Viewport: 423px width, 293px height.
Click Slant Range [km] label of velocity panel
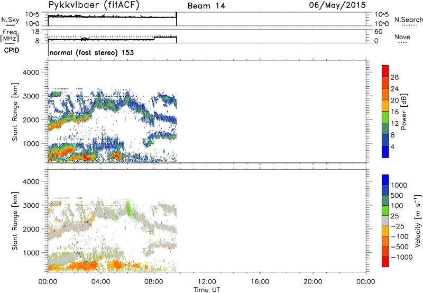click(15, 221)
